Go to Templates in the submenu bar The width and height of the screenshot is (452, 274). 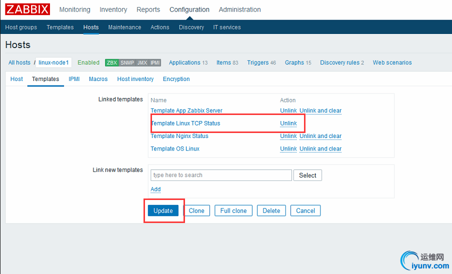pyautogui.click(x=60, y=27)
